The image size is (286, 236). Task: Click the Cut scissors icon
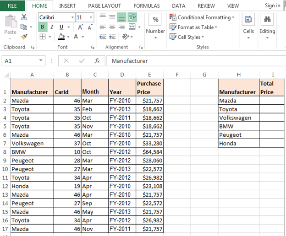[x=24, y=17]
